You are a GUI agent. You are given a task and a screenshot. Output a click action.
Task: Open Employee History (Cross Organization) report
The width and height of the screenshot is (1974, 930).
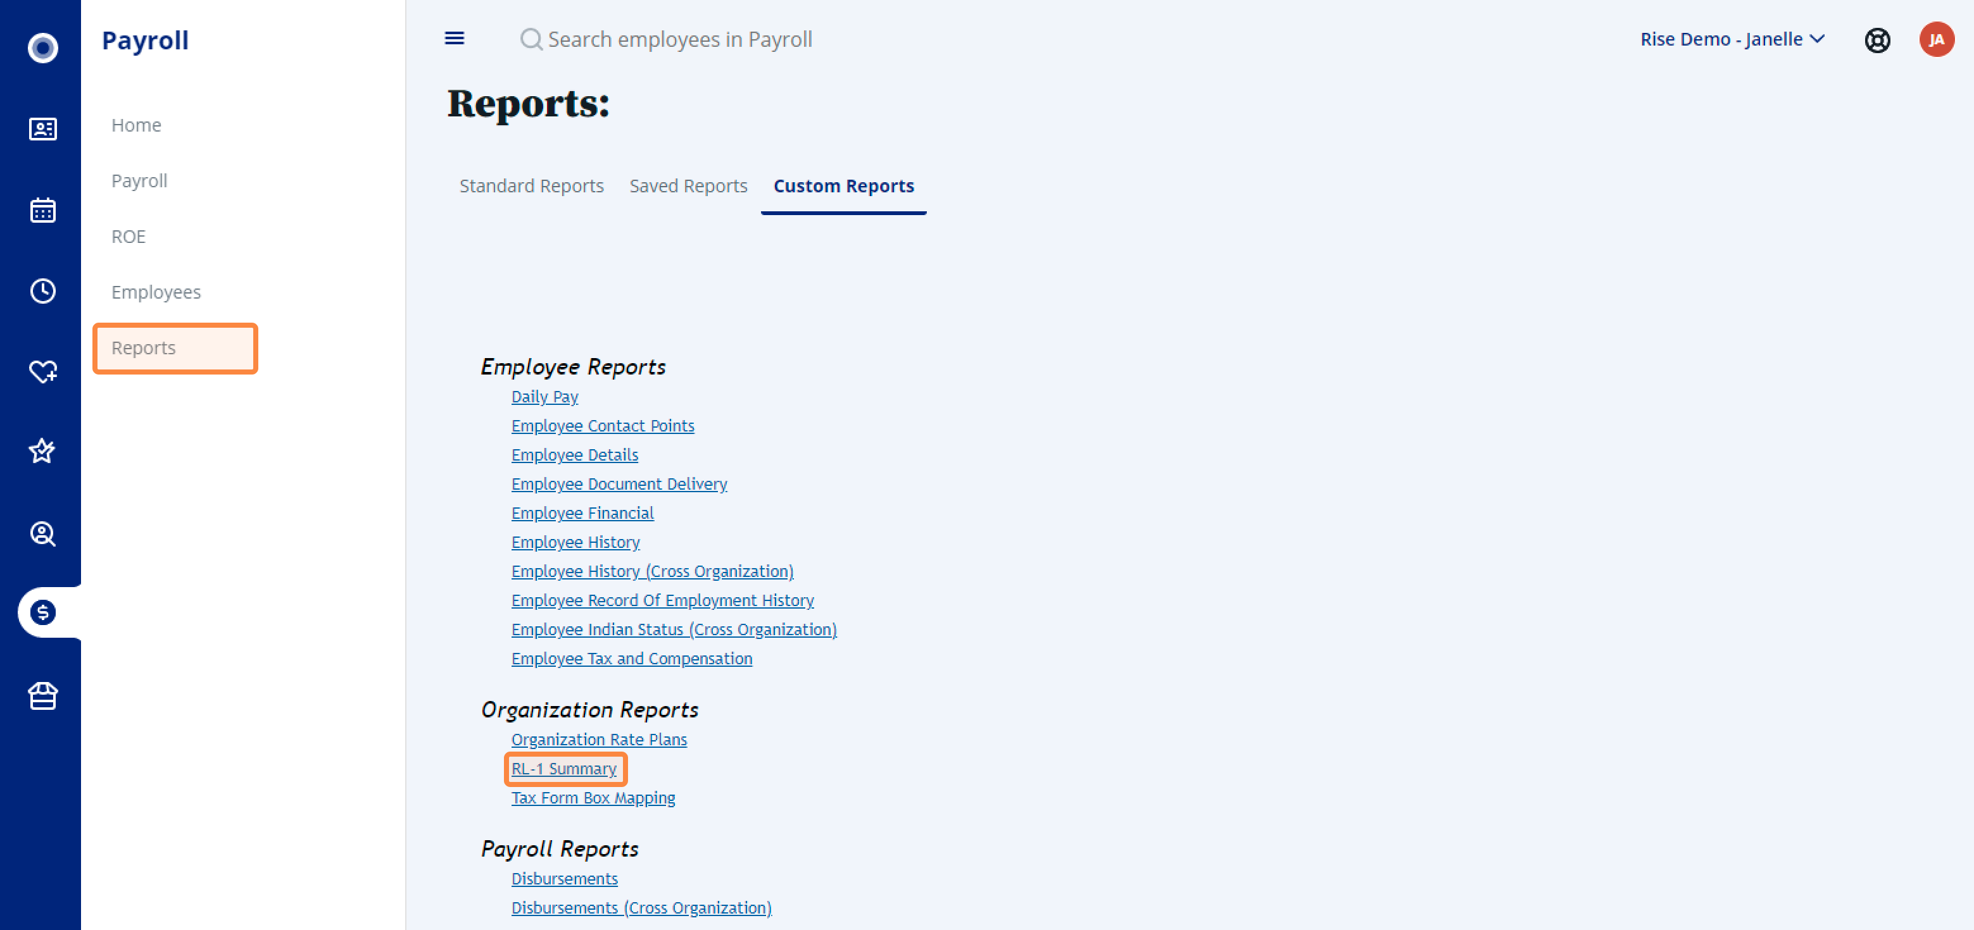[x=652, y=571]
